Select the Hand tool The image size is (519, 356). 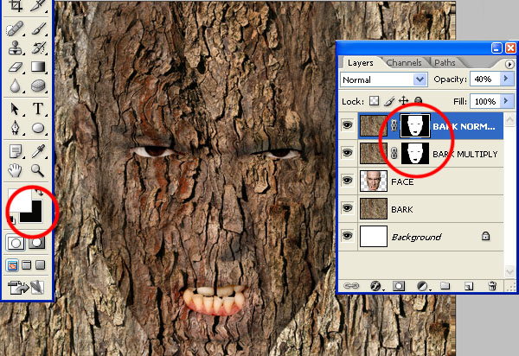(x=16, y=169)
